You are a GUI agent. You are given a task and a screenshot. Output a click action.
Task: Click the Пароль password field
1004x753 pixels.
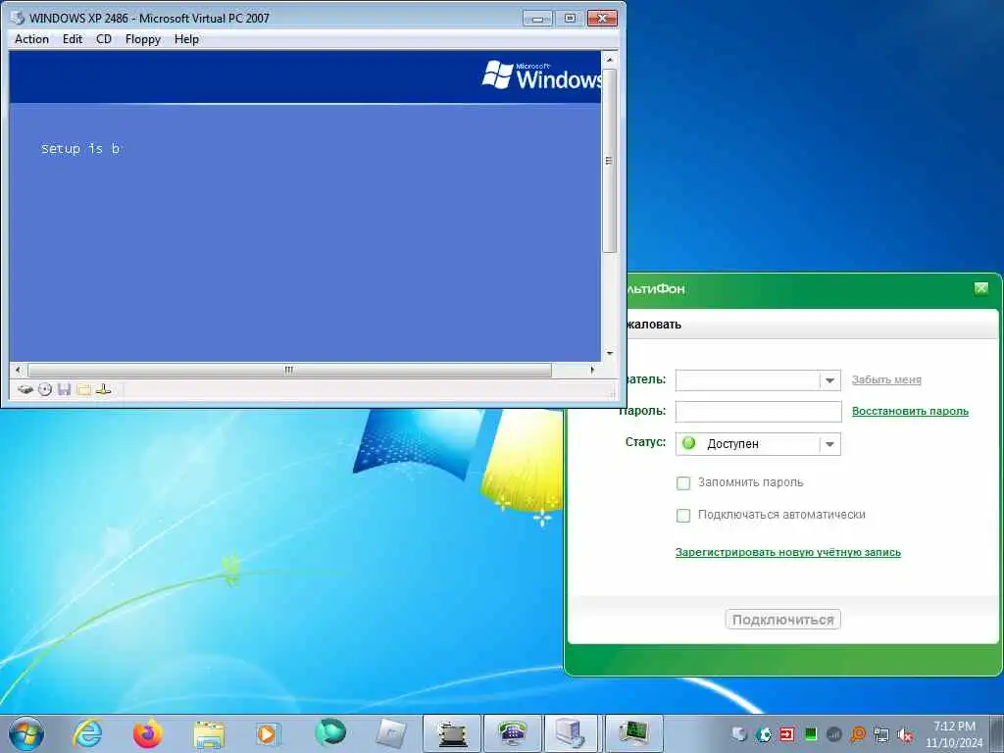[758, 412]
